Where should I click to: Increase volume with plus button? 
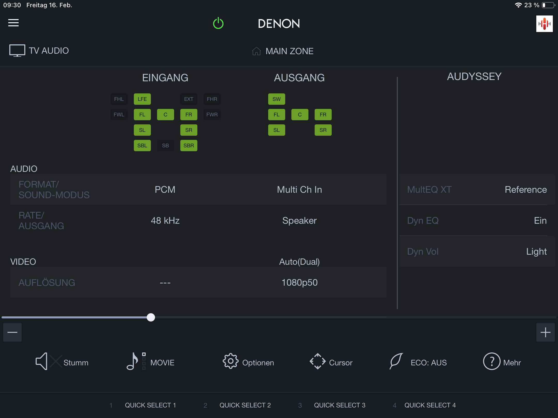[x=545, y=332]
